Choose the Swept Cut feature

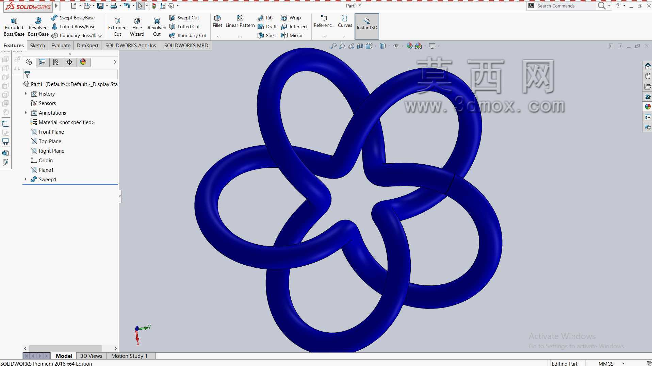(184, 18)
